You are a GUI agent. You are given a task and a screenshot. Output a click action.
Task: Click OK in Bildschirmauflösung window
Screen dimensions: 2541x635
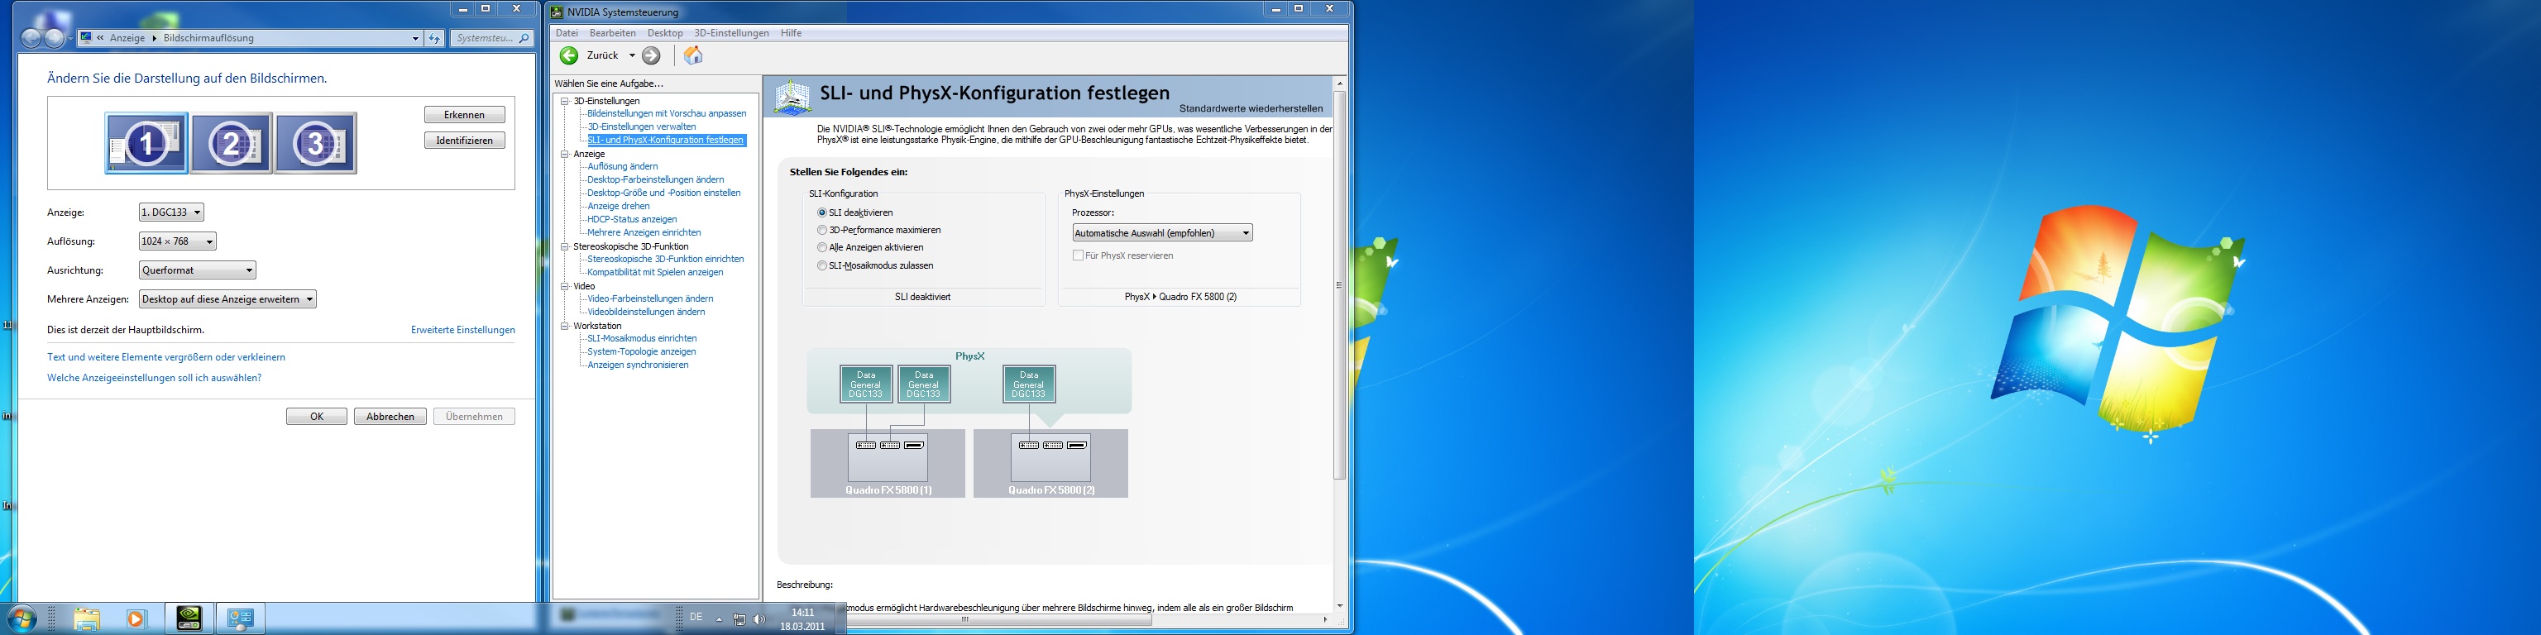(317, 416)
